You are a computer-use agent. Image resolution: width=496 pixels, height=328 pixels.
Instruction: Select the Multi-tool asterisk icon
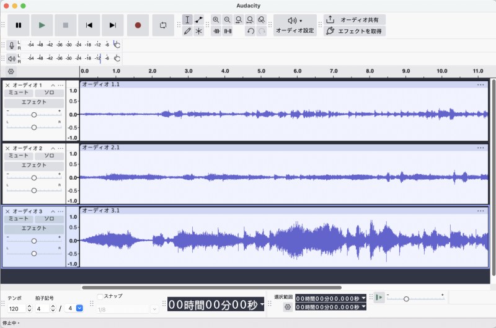point(198,31)
